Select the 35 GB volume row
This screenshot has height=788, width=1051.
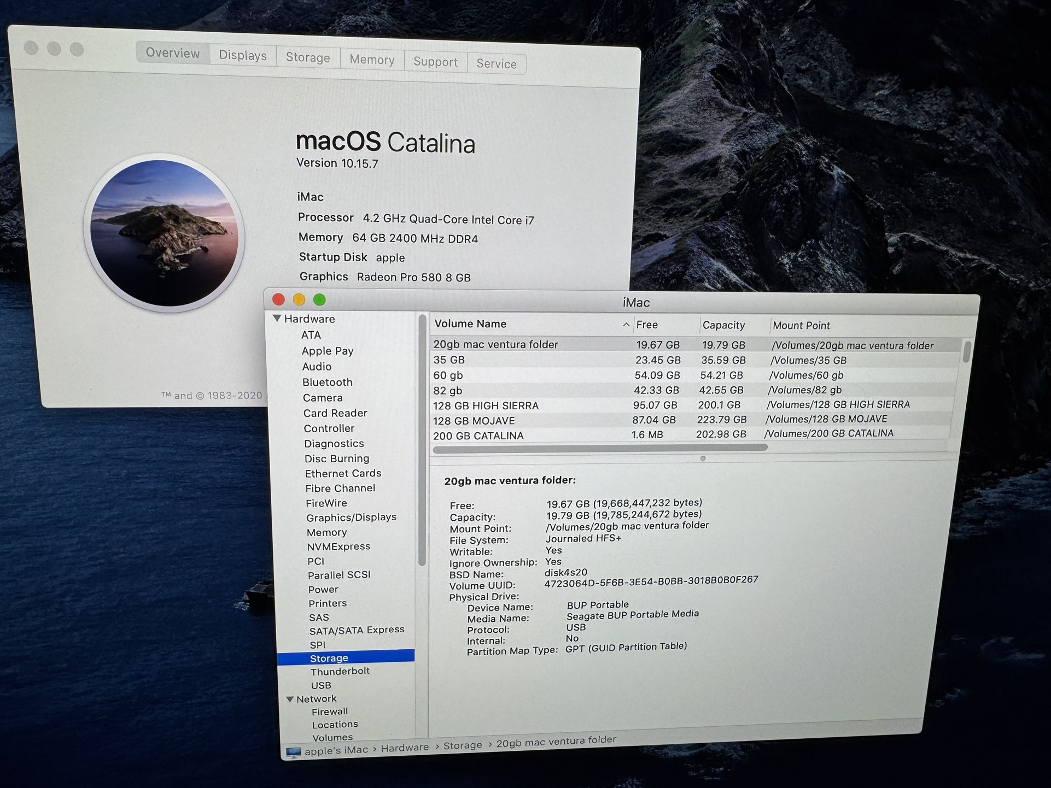pyautogui.click(x=694, y=360)
